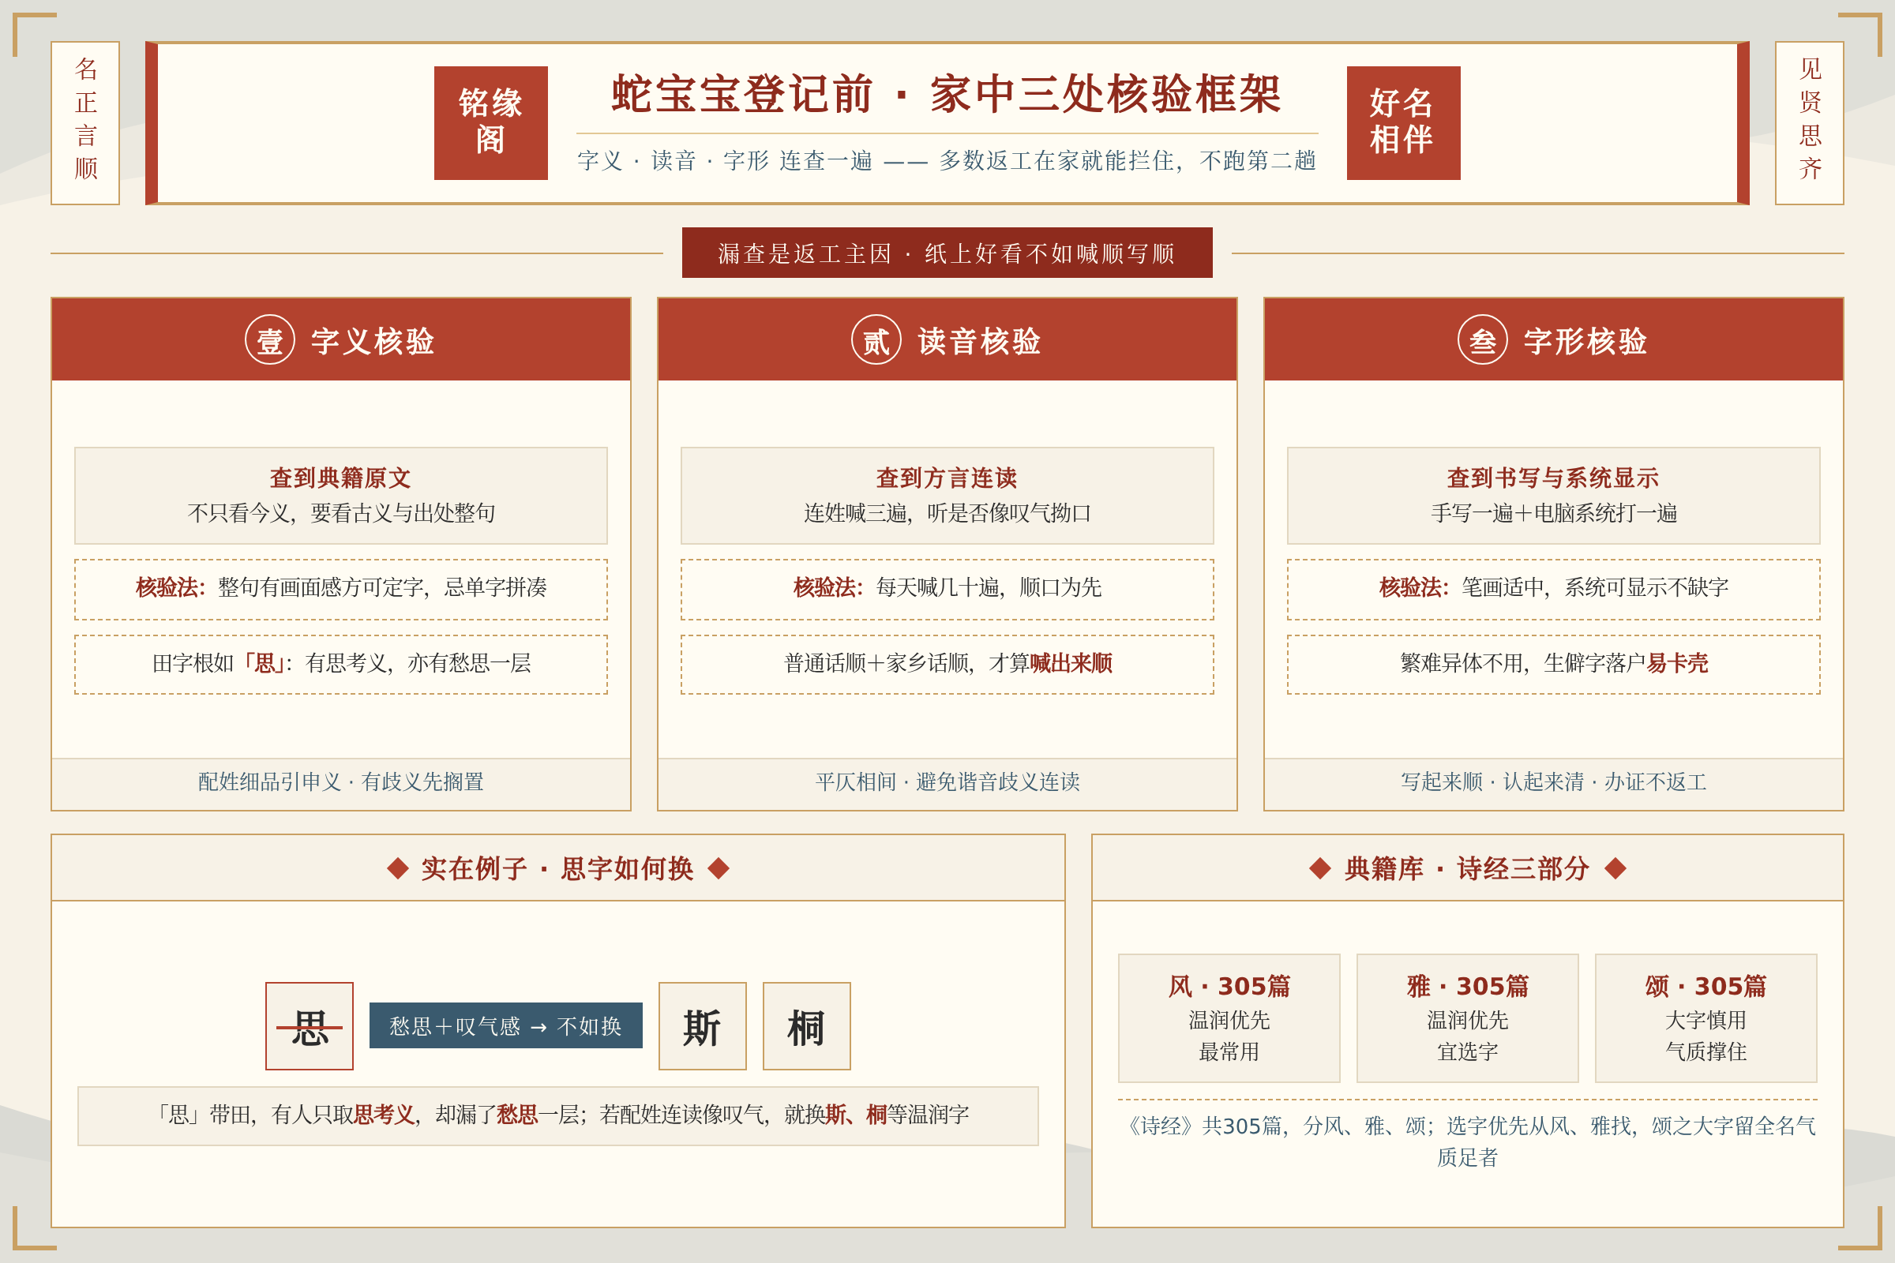Click the blue 愁思+叹气感 → 不如换 label
Screen dimensions: 1895x1263
[506, 1025]
